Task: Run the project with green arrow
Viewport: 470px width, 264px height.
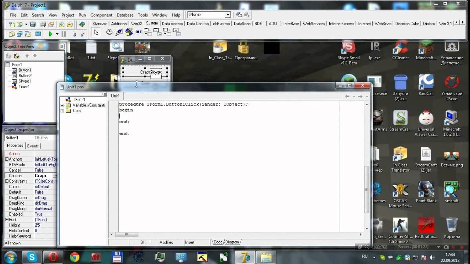Action: (x=51, y=34)
